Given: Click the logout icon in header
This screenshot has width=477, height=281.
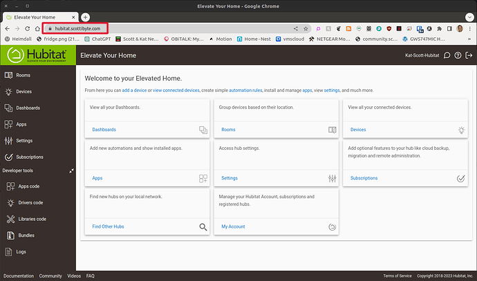Looking at the screenshot, I should click(x=468, y=55).
